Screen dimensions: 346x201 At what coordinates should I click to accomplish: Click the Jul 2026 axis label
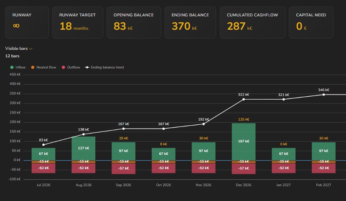[x=43, y=185]
